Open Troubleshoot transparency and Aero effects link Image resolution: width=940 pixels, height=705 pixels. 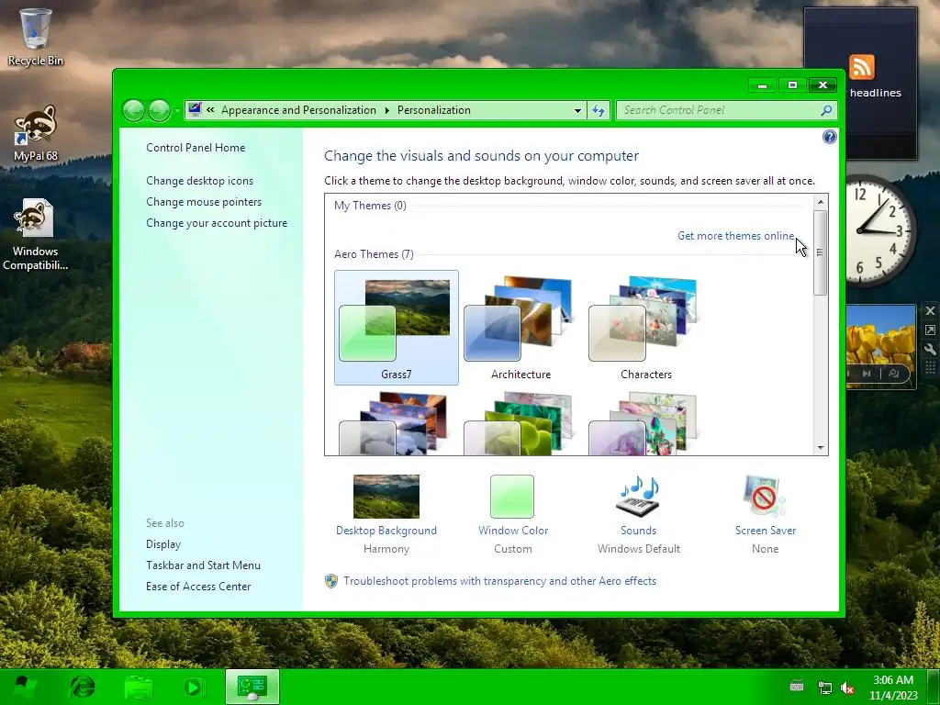tap(499, 581)
